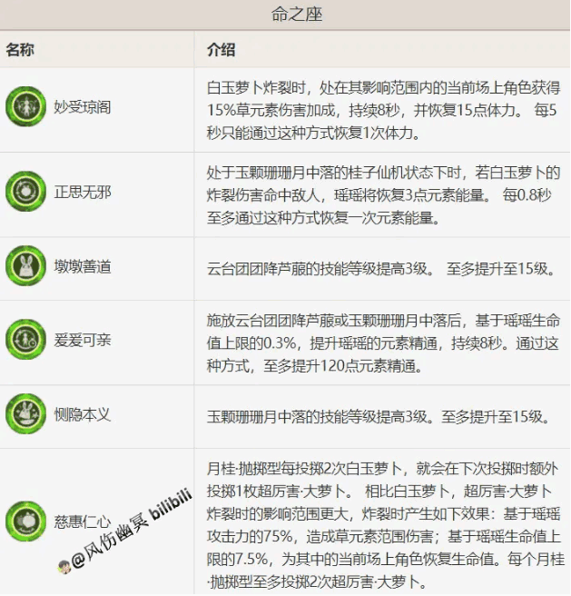Select the name text 妙受琼阁
The width and height of the screenshot is (571, 596).
[82, 107]
